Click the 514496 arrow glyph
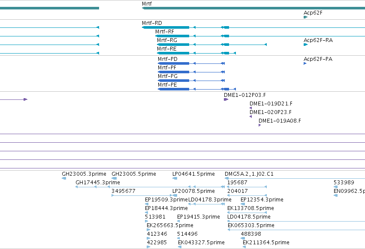Image resolution: width=365 pixels, height=249 pixels. coord(178,238)
